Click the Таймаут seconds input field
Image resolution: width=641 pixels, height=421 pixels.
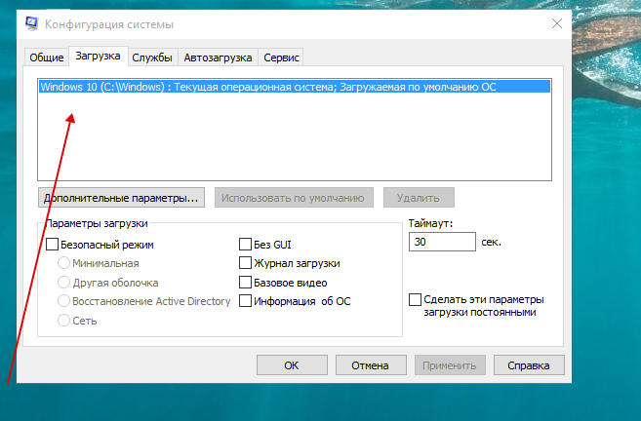[x=441, y=242]
